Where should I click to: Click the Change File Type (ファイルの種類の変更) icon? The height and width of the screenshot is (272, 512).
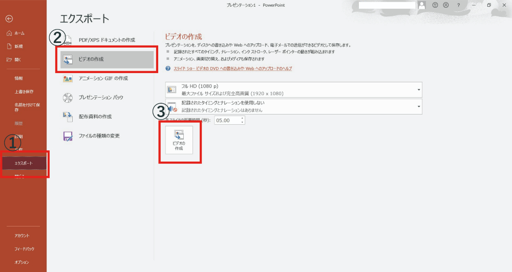pyautogui.click(x=68, y=136)
